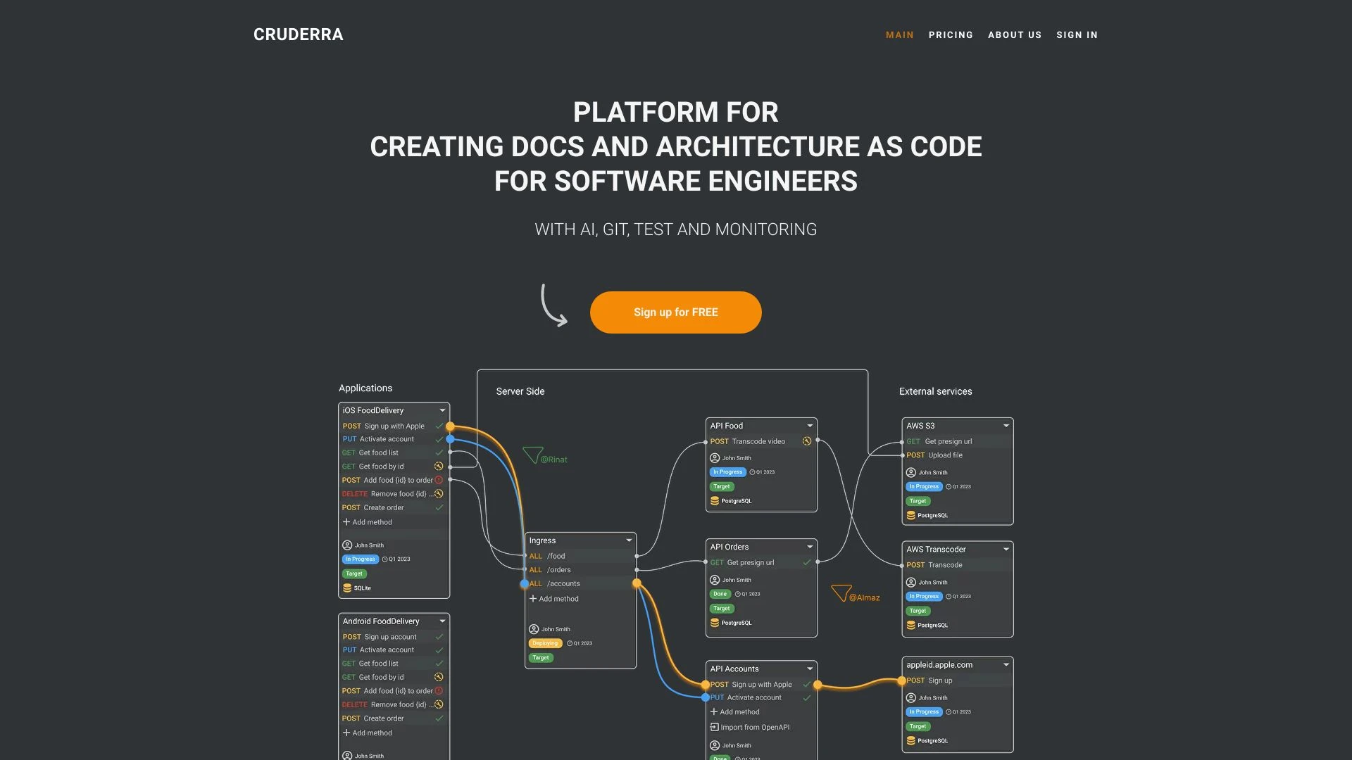Collapse the appleid.apple.com card with its chevron

pos(1007,665)
